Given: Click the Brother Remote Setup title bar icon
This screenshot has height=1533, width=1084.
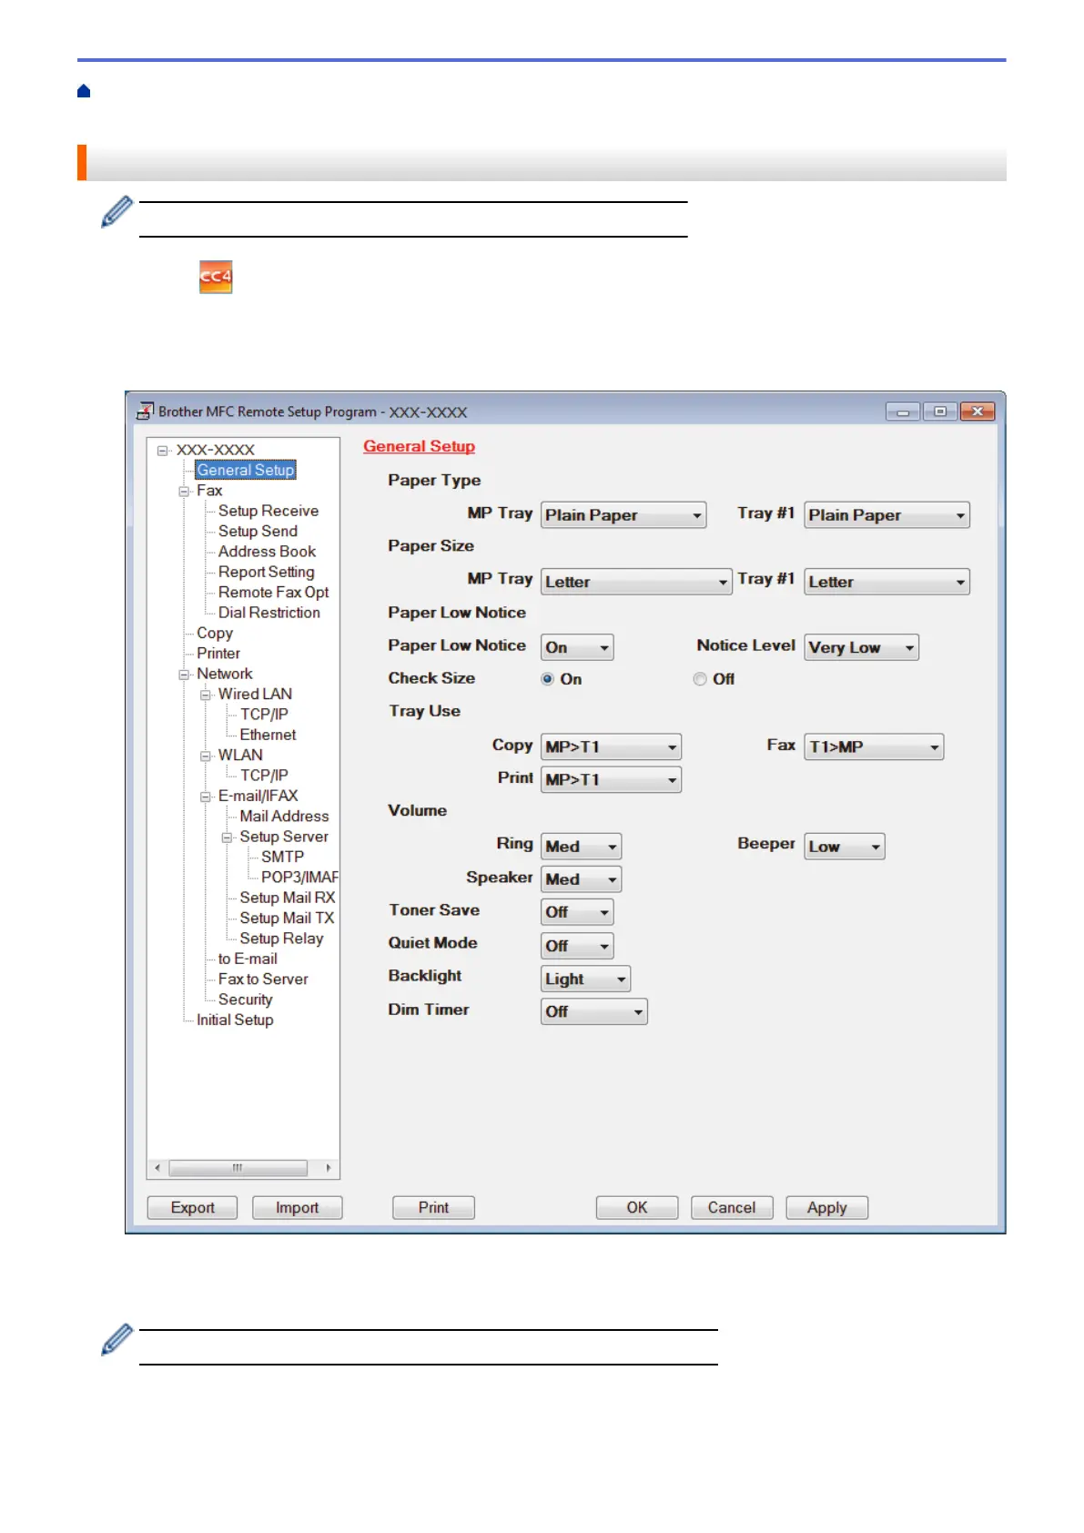Looking at the screenshot, I should click(x=145, y=411).
